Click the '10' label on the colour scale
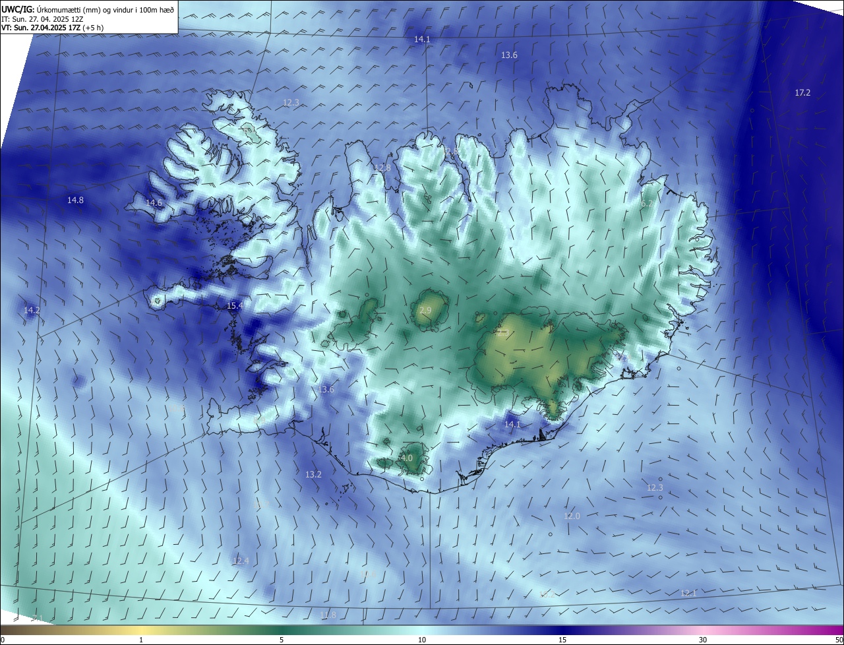Viewport: 844px width, 645px height. pyautogui.click(x=422, y=640)
